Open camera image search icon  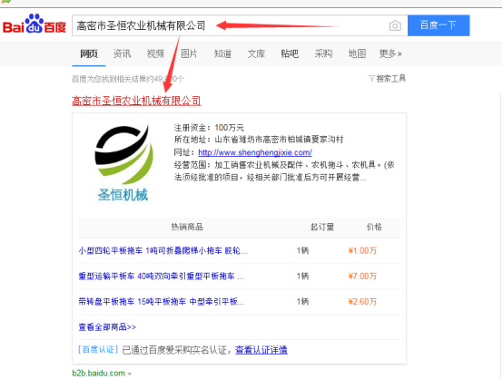click(395, 25)
